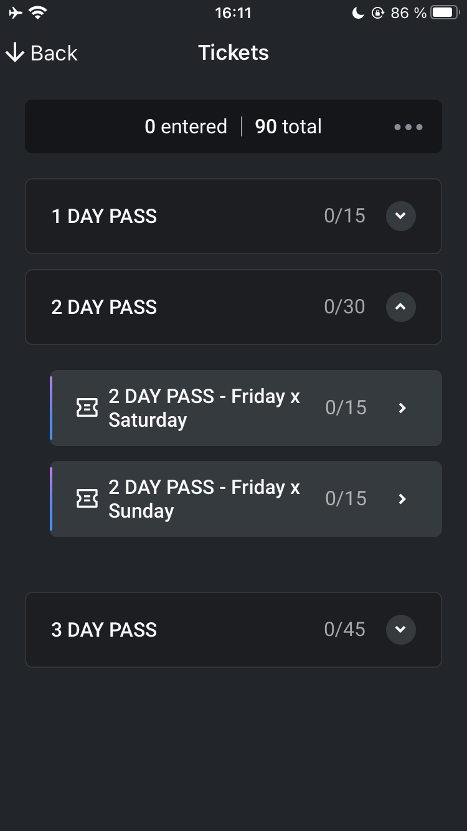Screen dimensions: 467x831
Task: Click ticket icon for Friday x Sunday pass
Action: tap(87, 499)
